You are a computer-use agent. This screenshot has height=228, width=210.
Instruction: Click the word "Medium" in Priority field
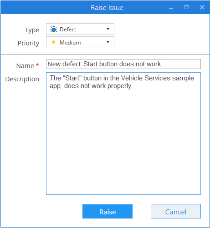pyautogui.click(x=70, y=43)
